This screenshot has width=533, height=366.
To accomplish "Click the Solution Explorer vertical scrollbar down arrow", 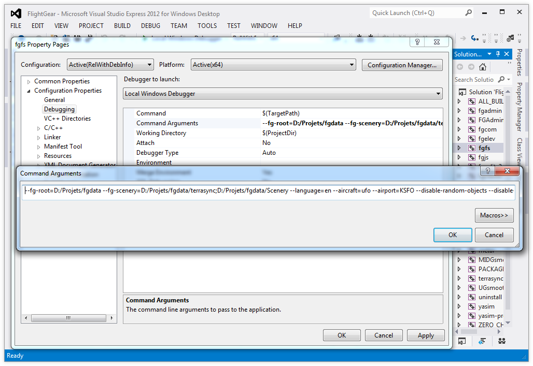I will 508,323.
